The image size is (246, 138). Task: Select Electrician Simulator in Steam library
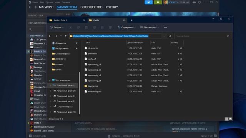[45, 127]
